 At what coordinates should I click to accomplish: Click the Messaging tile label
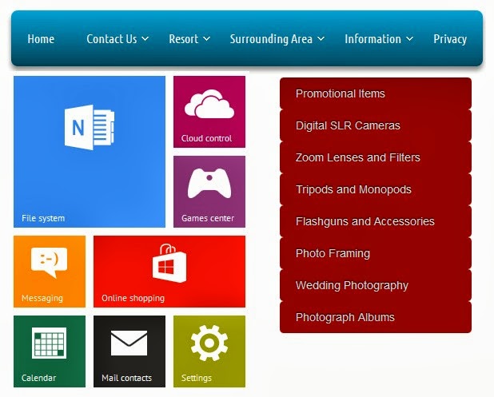[42, 298]
